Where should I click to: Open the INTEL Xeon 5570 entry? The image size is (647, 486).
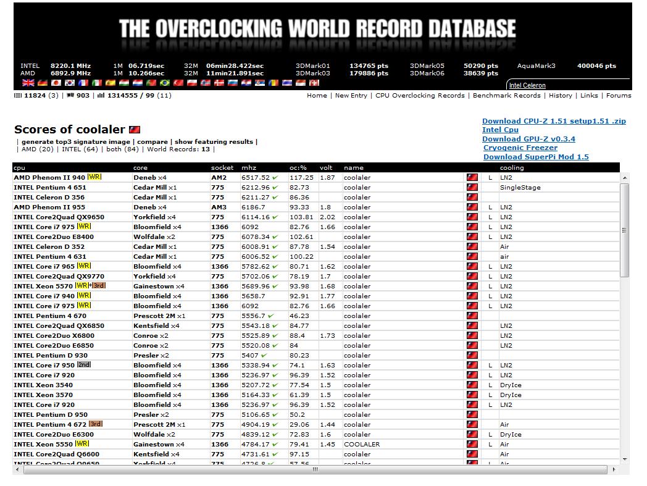[43, 286]
